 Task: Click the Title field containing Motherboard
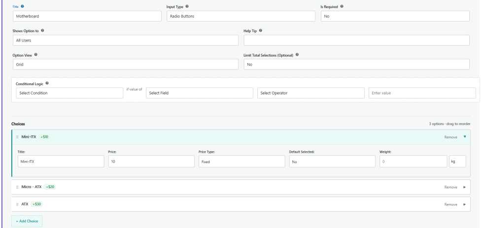87,16
